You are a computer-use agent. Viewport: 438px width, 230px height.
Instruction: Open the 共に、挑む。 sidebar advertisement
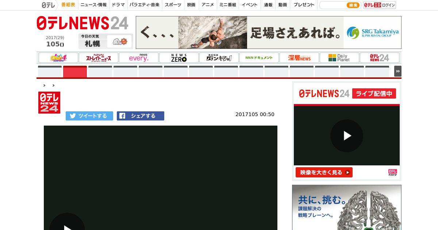pyautogui.click(x=347, y=207)
